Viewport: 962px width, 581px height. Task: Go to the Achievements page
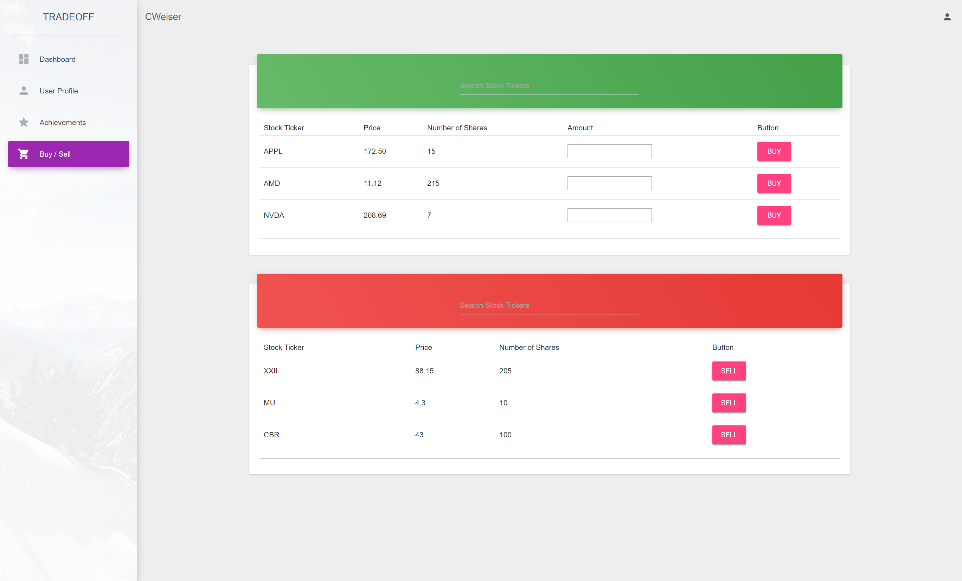click(63, 123)
